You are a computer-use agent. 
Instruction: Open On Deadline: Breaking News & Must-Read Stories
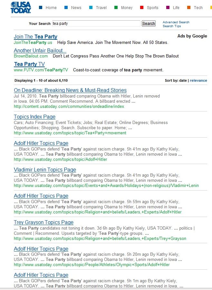(x=70, y=90)
